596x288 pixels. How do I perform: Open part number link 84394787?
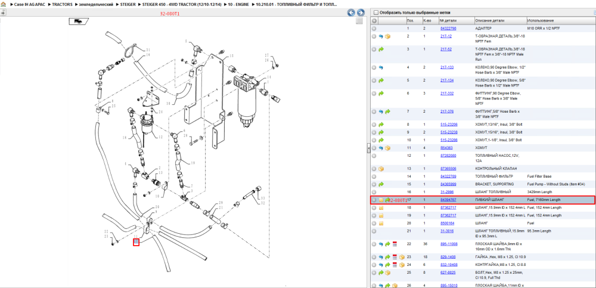pyautogui.click(x=448, y=200)
